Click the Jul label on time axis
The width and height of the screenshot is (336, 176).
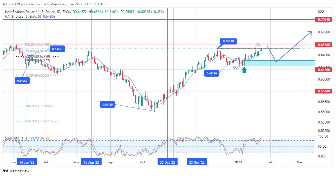[46, 162]
